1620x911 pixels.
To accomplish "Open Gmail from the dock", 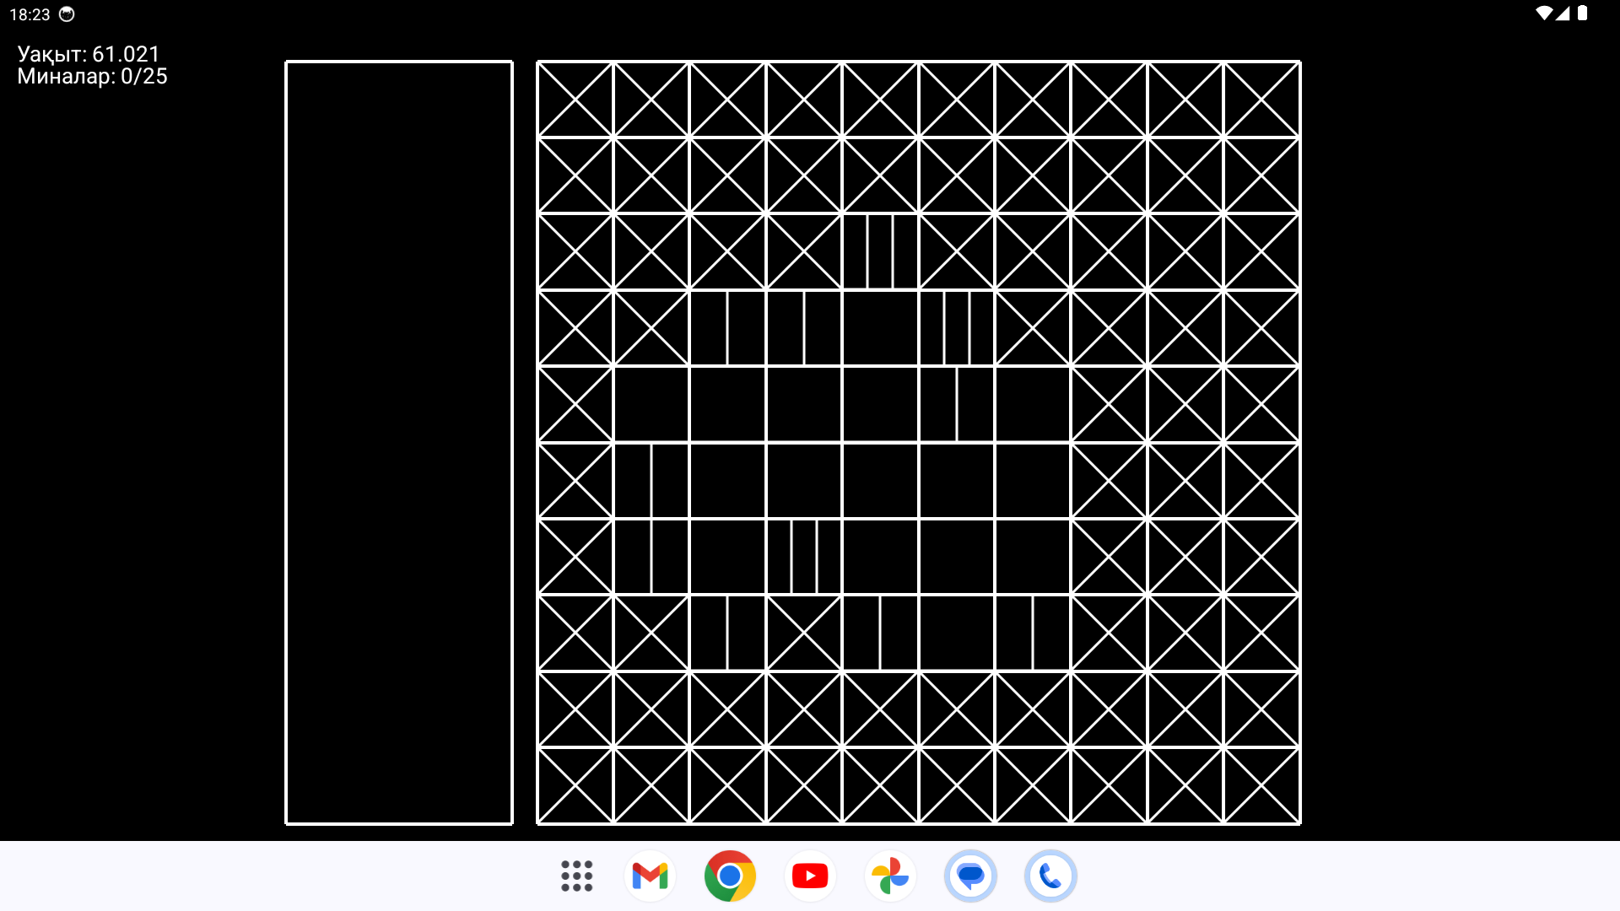I will pos(650,876).
